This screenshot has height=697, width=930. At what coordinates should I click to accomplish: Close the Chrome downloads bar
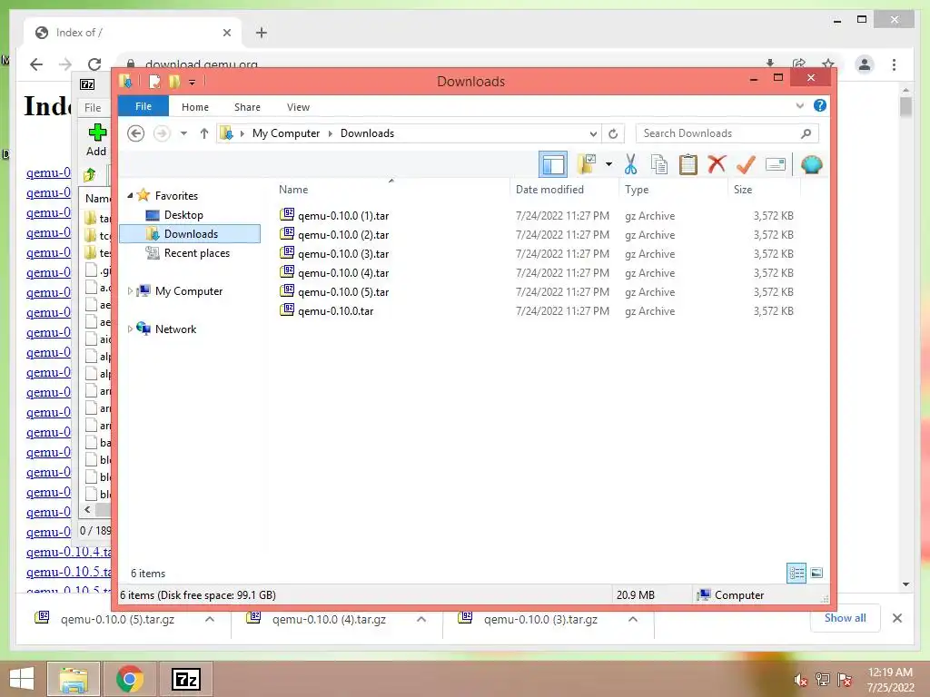pyautogui.click(x=896, y=618)
